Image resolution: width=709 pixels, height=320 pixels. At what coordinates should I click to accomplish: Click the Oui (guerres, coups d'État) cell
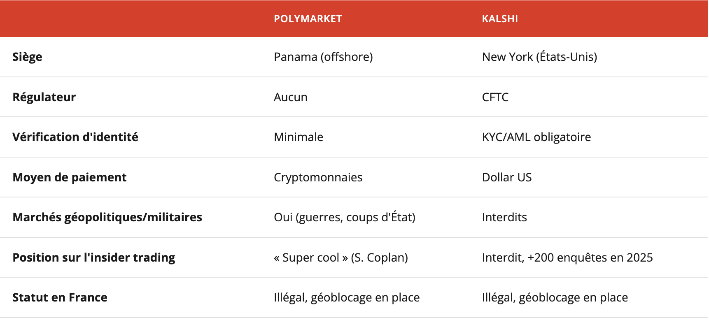345,217
